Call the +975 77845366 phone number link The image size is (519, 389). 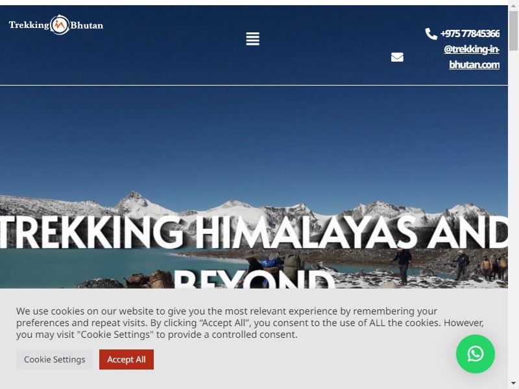470,34
